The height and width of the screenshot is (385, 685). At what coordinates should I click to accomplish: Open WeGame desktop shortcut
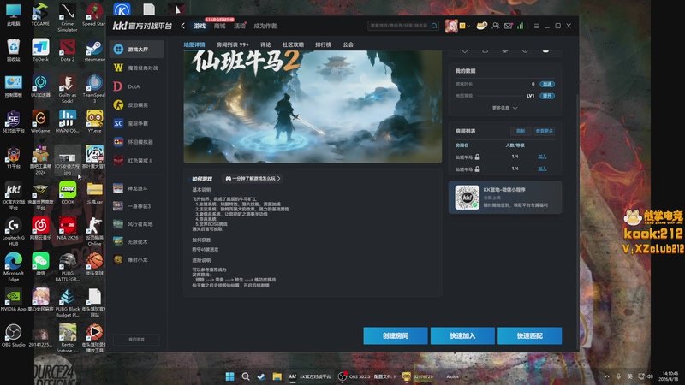[x=40, y=121]
